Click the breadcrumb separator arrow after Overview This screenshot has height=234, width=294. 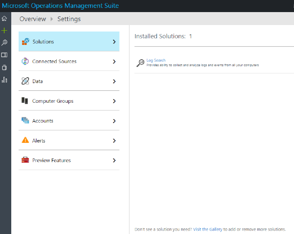[52, 19]
